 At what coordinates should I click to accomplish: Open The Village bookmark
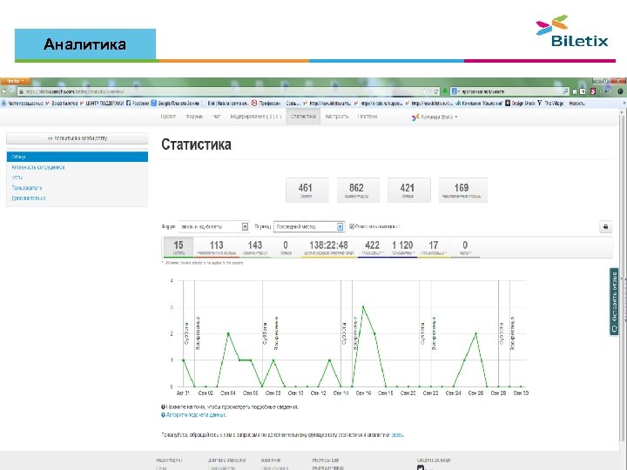click(x=550, y=103)
